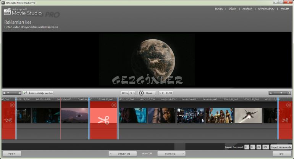The image size is (294, 159).
Task: Click the group of heroes thumbnail
Action: [220, 116]
